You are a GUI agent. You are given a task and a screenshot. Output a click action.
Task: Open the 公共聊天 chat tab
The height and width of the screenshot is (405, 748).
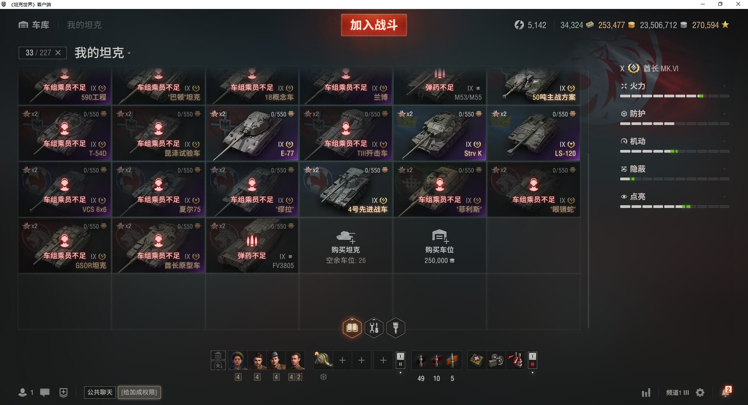(x=100, y=392)
